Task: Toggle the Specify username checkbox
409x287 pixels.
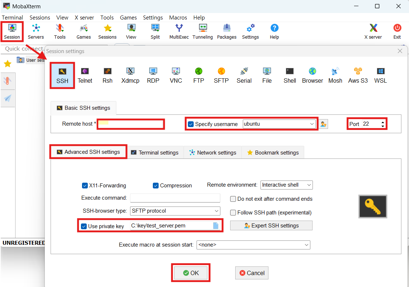Action: [x=191, y=124]
